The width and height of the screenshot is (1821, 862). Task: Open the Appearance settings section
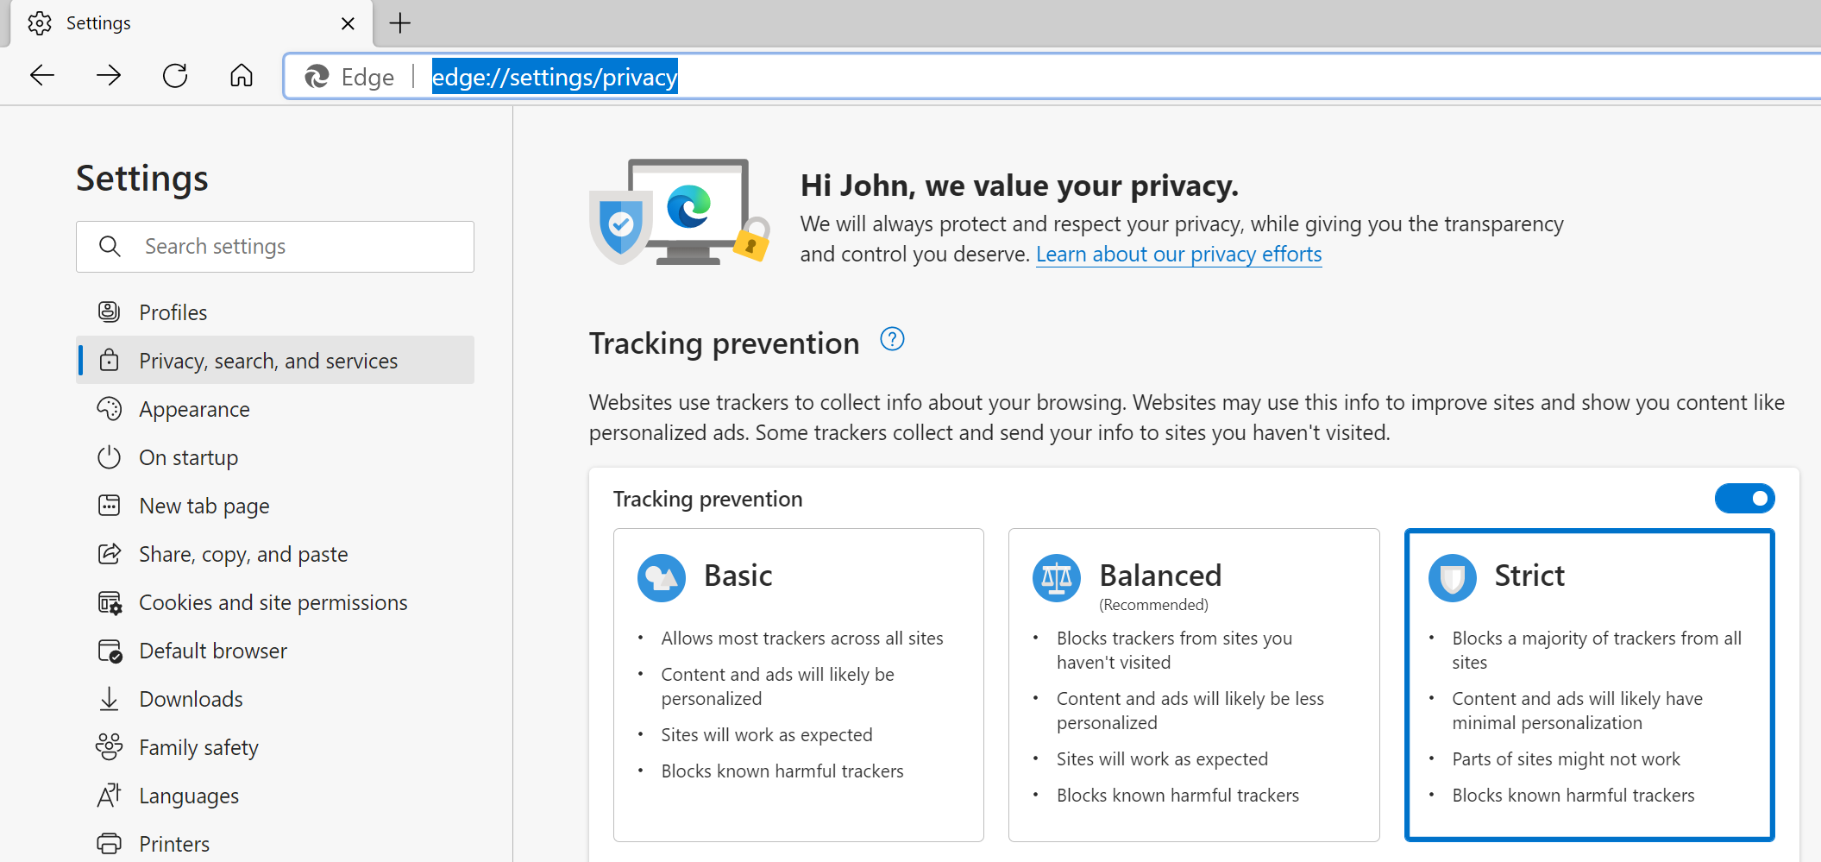pos(195,409)
